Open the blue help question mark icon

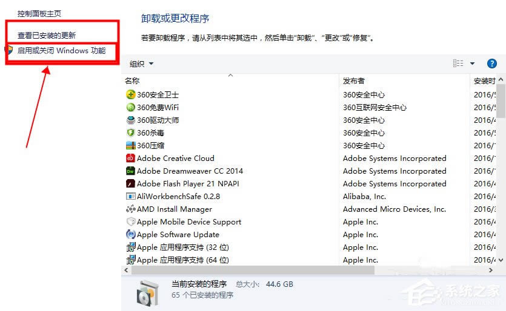(491, 64)
